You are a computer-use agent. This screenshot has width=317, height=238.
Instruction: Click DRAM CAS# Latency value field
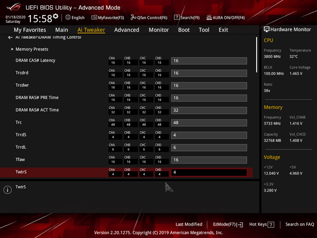coord(209,61)
